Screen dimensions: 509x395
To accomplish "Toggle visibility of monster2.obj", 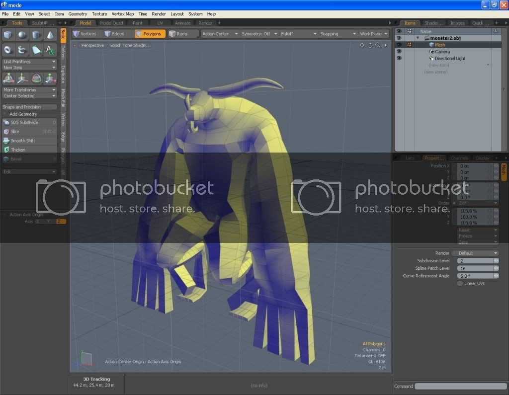I will [x=399, y=38].
